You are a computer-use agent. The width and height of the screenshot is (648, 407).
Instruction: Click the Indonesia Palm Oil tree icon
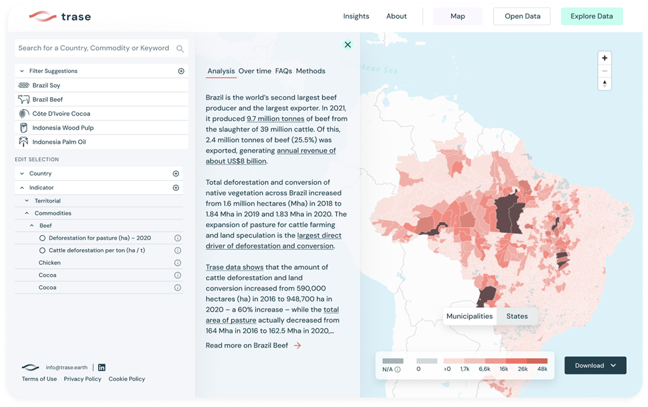23,142
